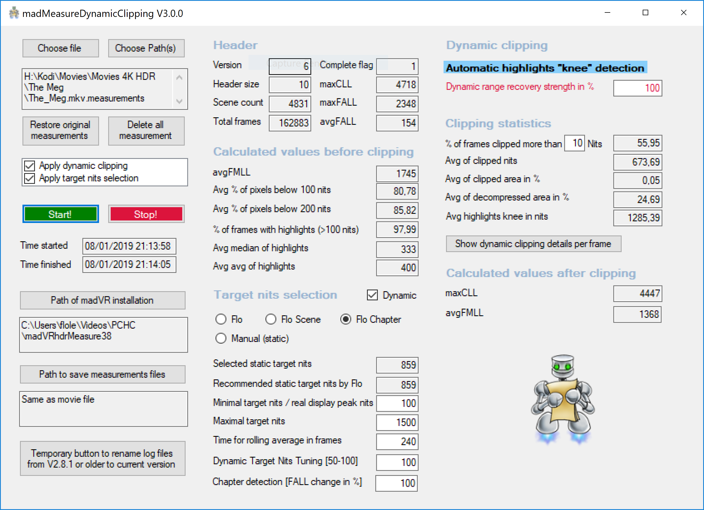Image resolution: width=704 pixels, height=510 pixels.
Task: Click the Scene count value field
Action: click(x=290, y=104)
